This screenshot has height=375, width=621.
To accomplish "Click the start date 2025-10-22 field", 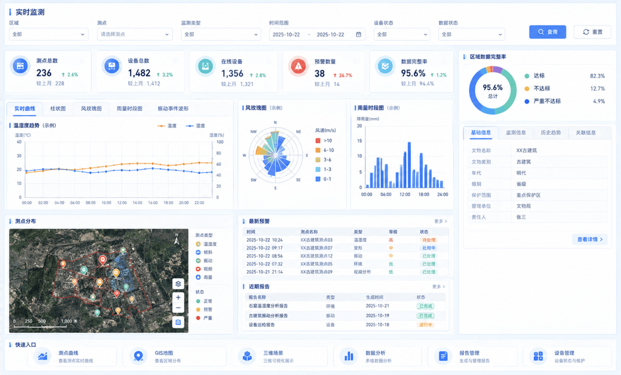I will (286, 35).
